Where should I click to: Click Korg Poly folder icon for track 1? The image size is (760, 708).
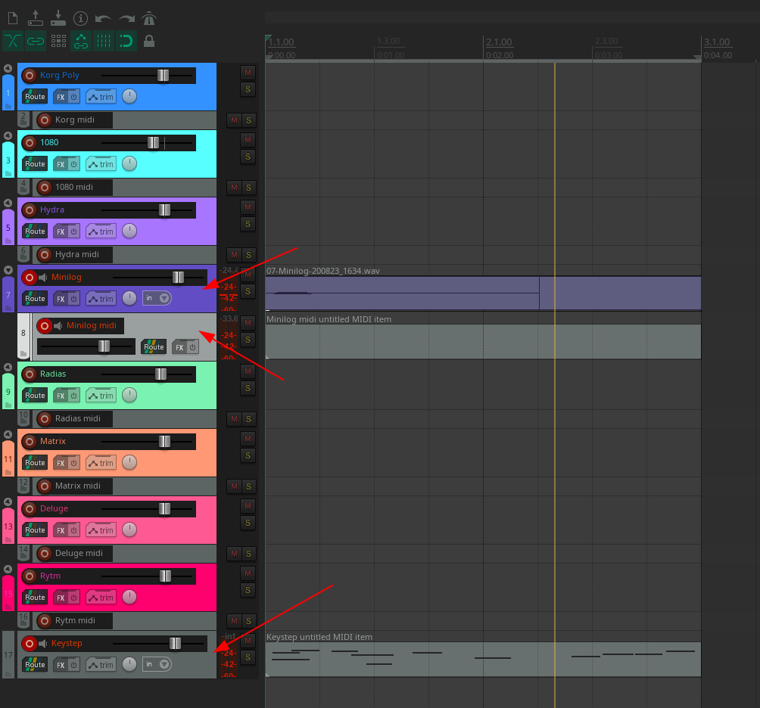coord(8,106)
